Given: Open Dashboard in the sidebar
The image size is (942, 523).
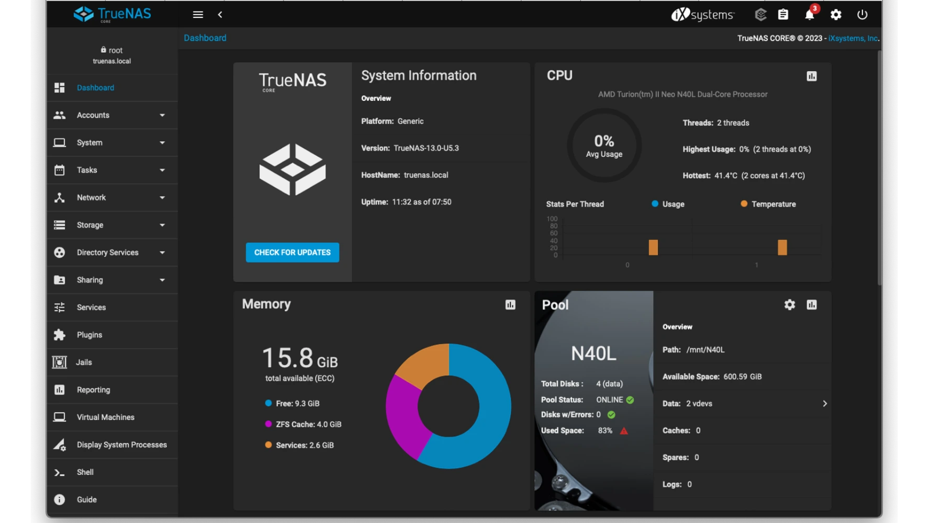Looking at the screenshot, I should (x=112, y=88).
